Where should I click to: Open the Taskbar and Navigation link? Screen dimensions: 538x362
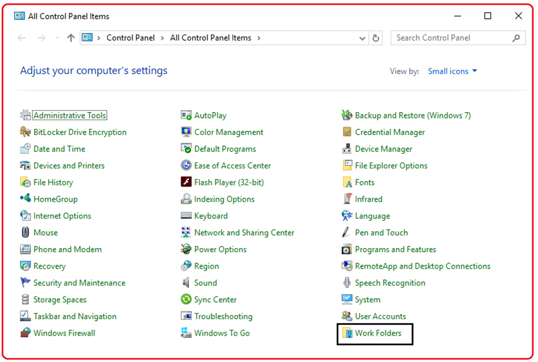click(x=75, y=316)
